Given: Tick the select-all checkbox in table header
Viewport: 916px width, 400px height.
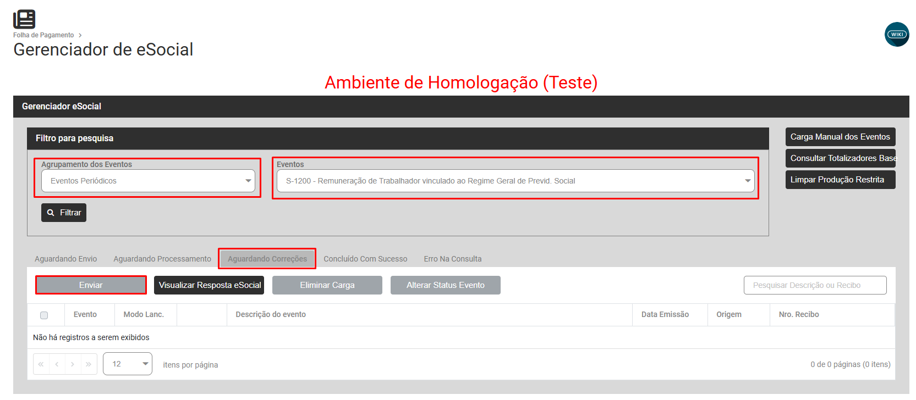Looking at the screenshot, I should click(44, 315).
